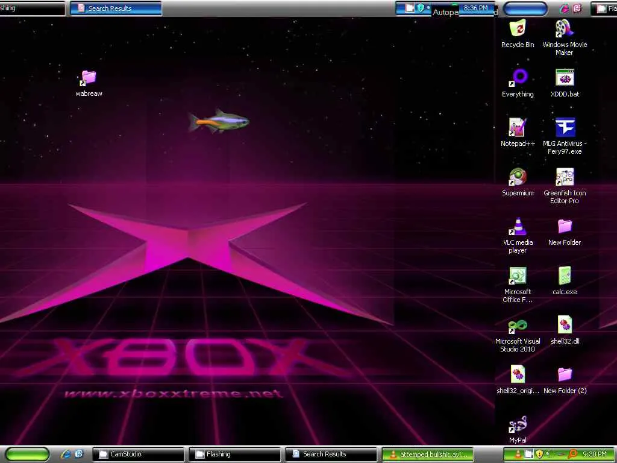Click the blue shield icon in top tray
The width and height of the screenshot is (617, 463).
pyautogui.click(x=421, y=8)
